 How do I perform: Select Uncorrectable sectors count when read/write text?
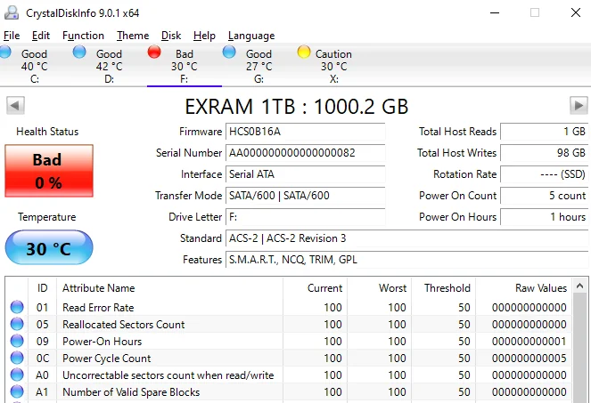(168, 375)
